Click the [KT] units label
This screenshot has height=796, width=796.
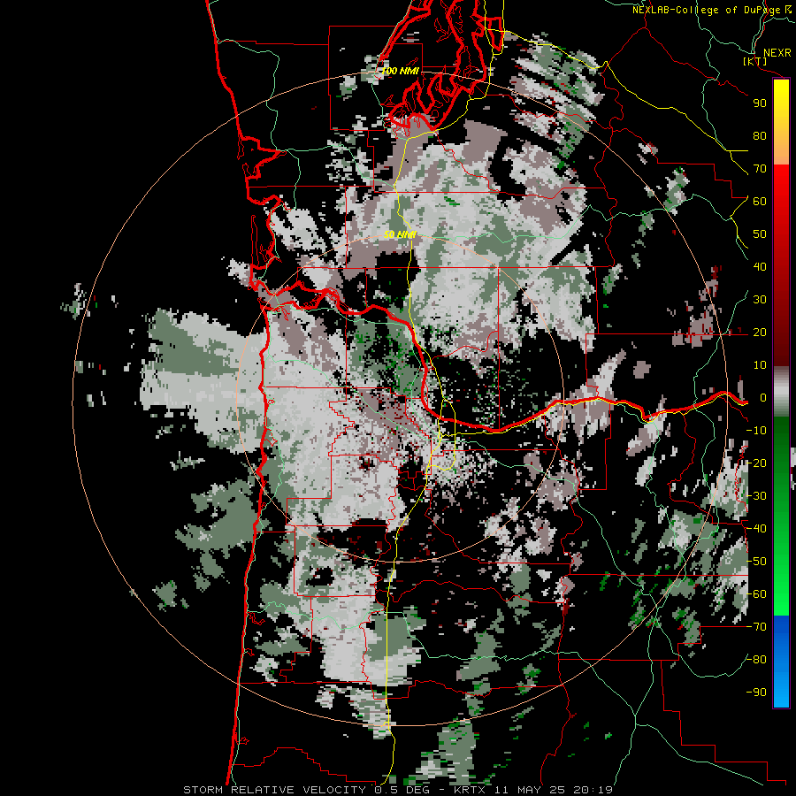click(755, 61)
